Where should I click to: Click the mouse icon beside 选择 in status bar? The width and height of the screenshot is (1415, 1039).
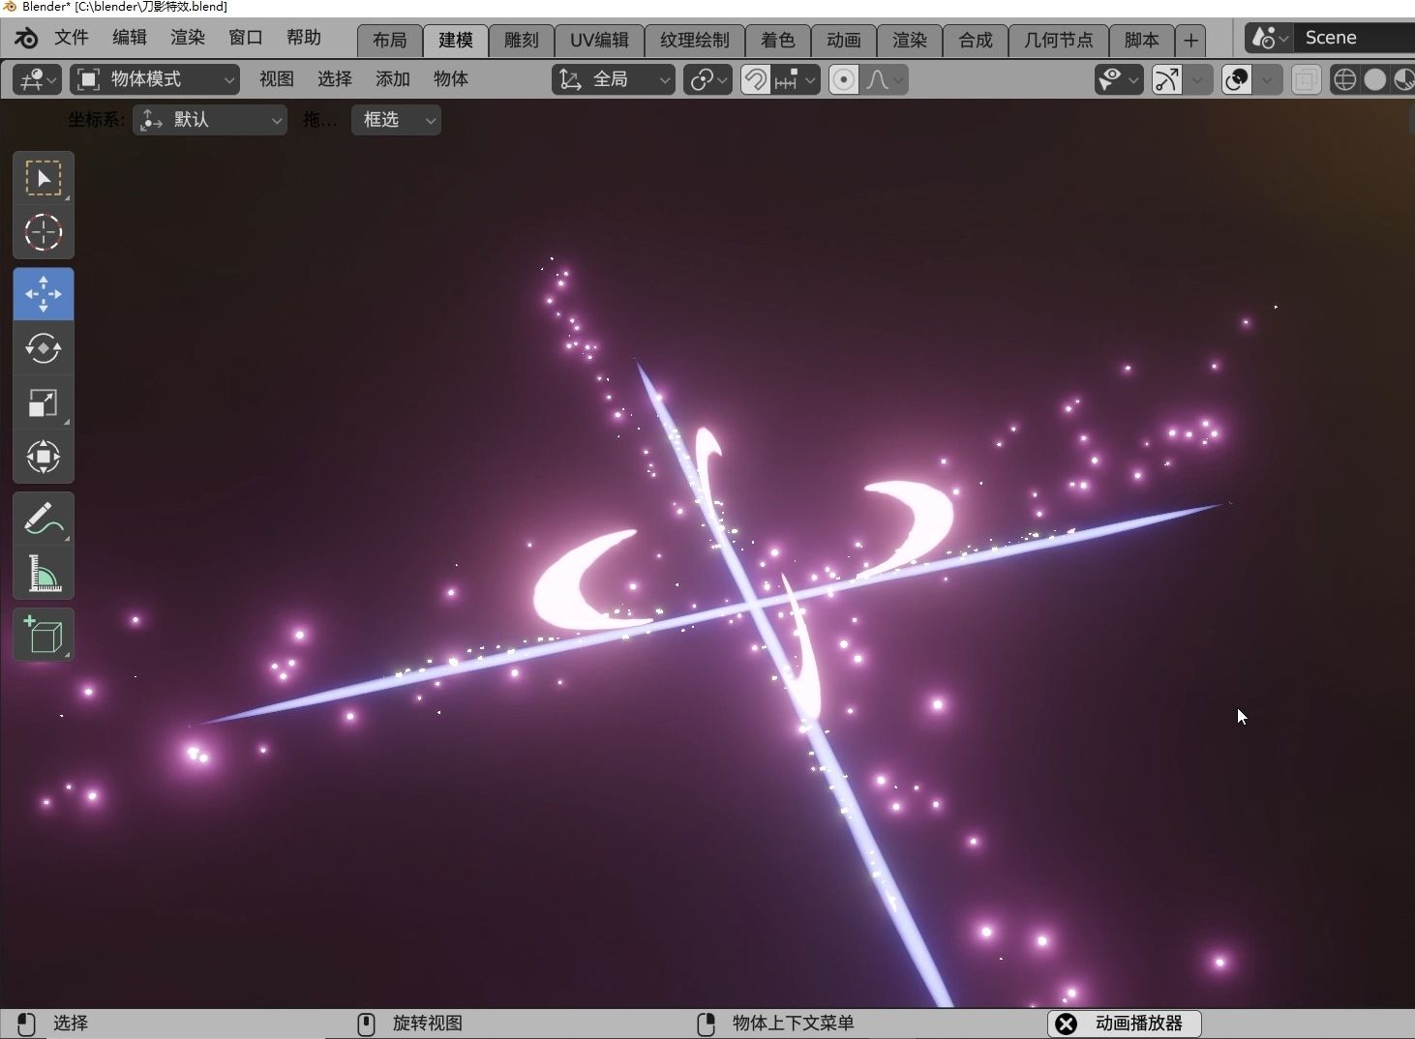pyautogui.click(x=27, y=1024)
